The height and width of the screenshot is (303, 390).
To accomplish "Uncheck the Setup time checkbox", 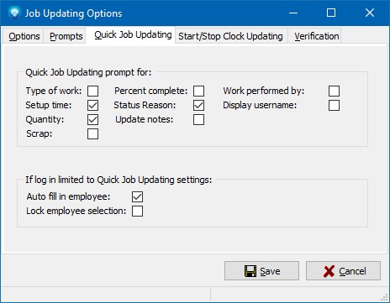I will [x=92, y=105].
